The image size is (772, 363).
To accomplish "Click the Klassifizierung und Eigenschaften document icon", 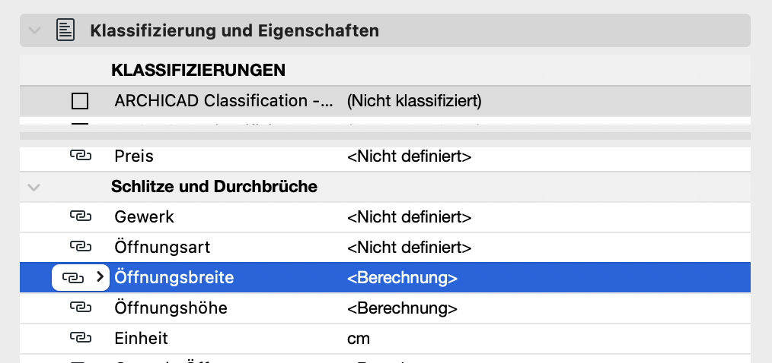I will 65,30.
